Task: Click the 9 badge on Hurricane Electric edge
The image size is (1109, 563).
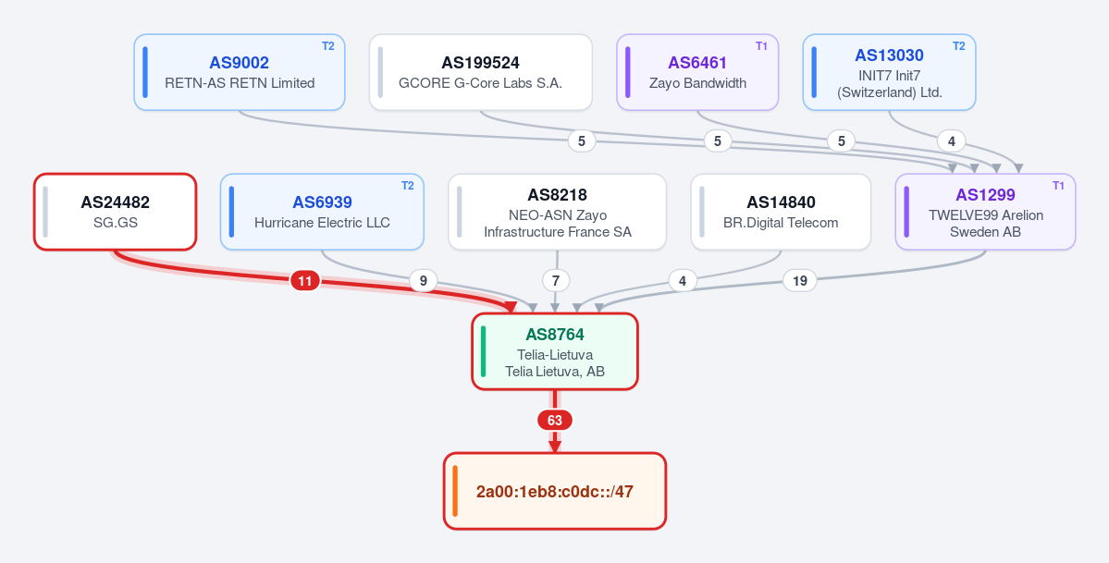Action: [x=423, y=281]
